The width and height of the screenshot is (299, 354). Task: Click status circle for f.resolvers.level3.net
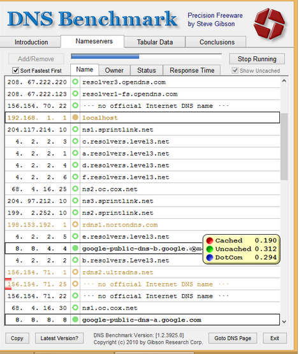point(75,177)
